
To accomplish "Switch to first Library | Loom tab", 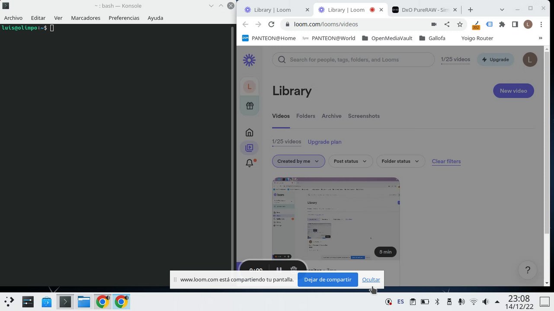I will [x=277, y=10].
